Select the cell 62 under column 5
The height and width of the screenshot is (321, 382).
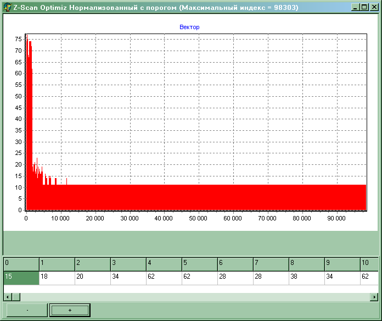pos(200,278)
